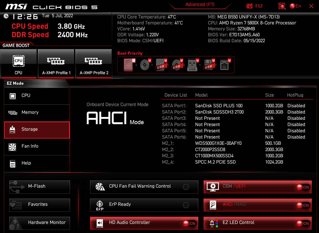Click CT1000MX500SSD4 M2_3 entry
The width and height of the screenshot is (319, 233).
(214, 156)
